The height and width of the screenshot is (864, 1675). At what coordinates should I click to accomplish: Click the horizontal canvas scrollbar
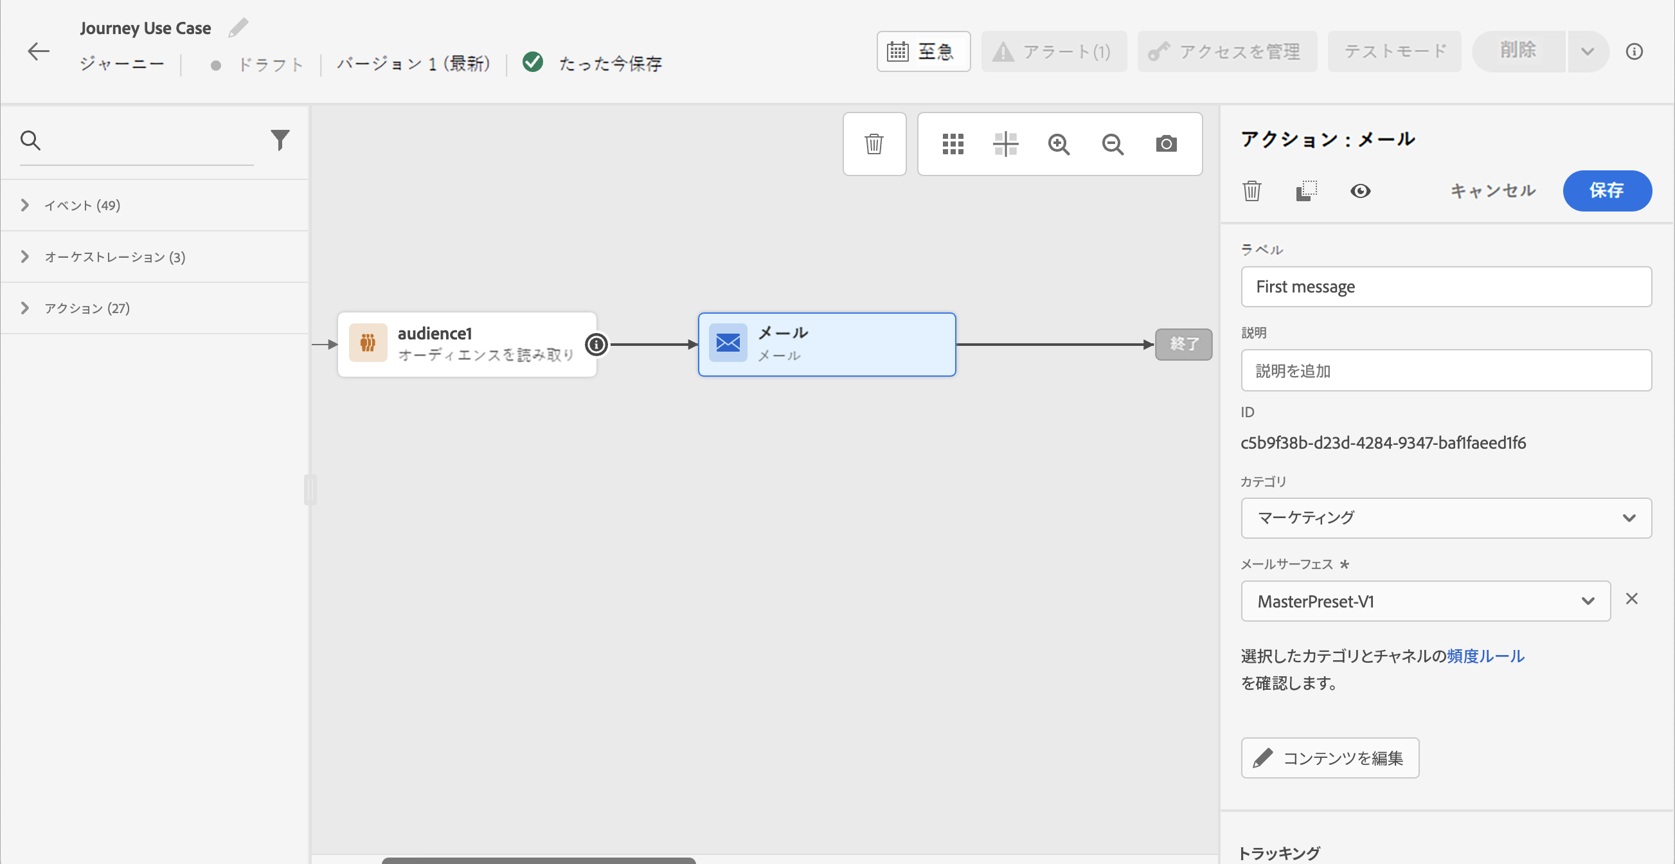pyautogui.click(x=539, y=860)
